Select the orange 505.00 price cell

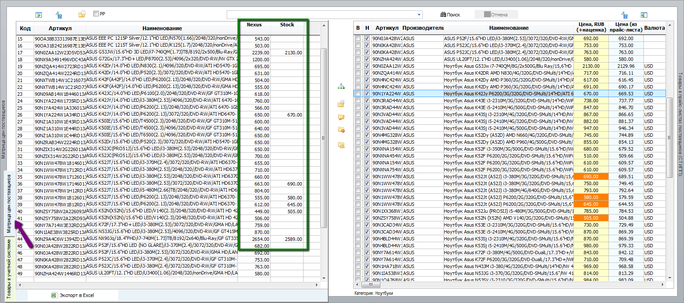(x=591, y=218)
